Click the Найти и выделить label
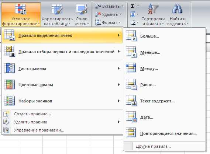 click(x=178, y=21)
